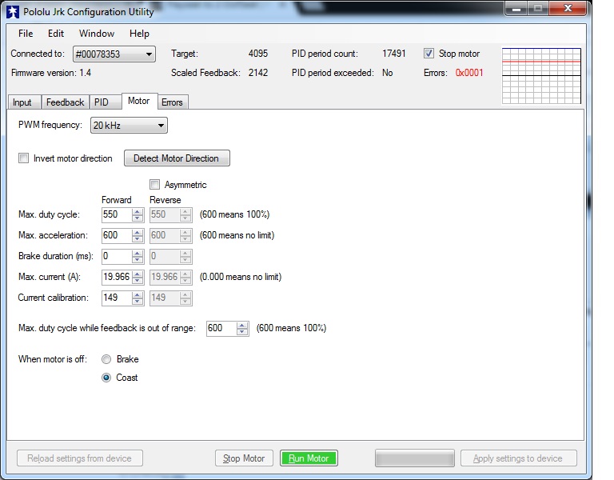Open the Edit menu

[56, 34]
